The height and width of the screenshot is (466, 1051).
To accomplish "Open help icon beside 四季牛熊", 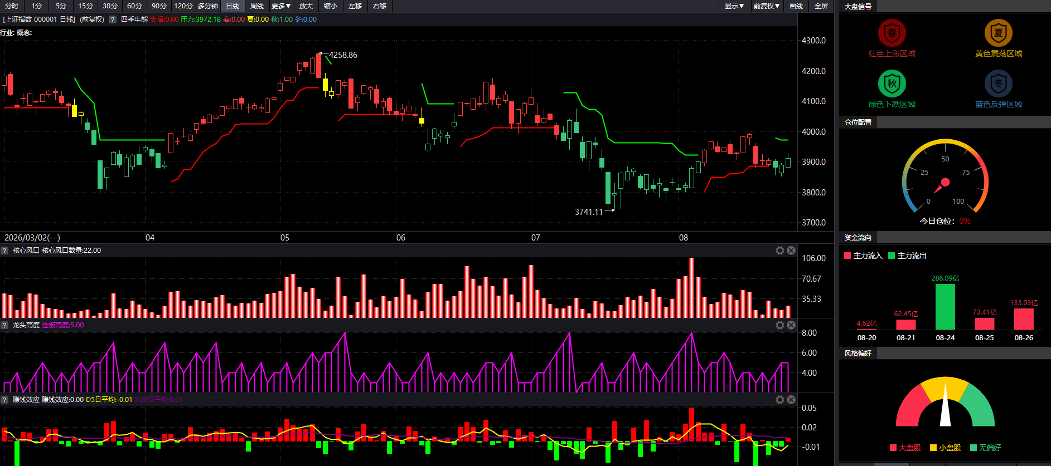I will pyautogui.click(x=113, y=19).
